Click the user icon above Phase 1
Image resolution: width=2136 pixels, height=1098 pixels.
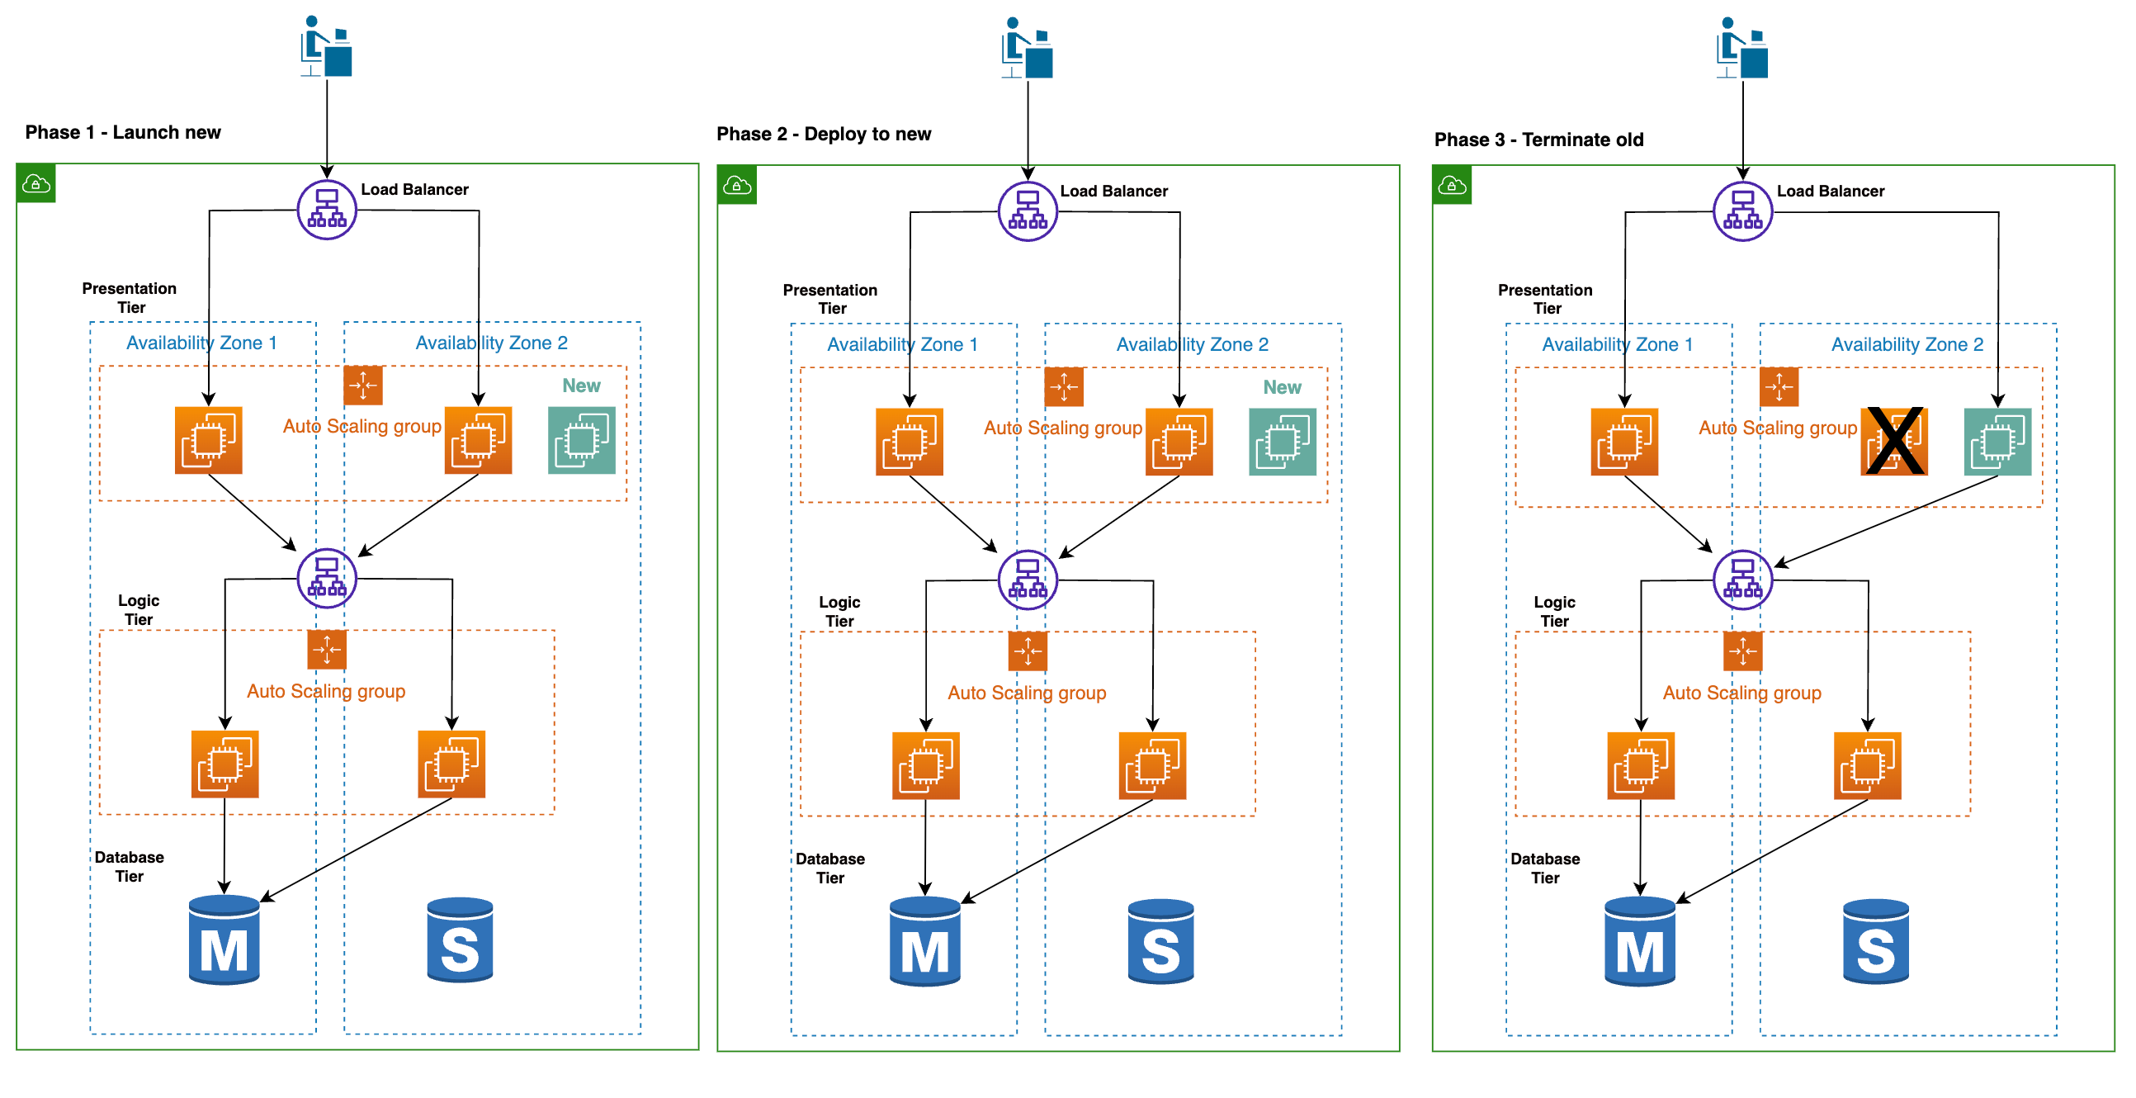coord(326,46)
